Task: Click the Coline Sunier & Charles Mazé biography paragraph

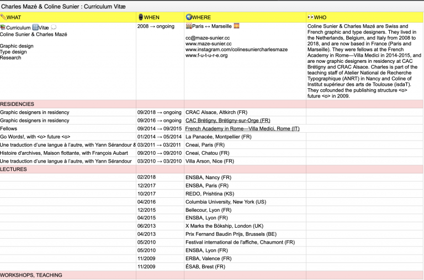Action: tap(364, 61)
